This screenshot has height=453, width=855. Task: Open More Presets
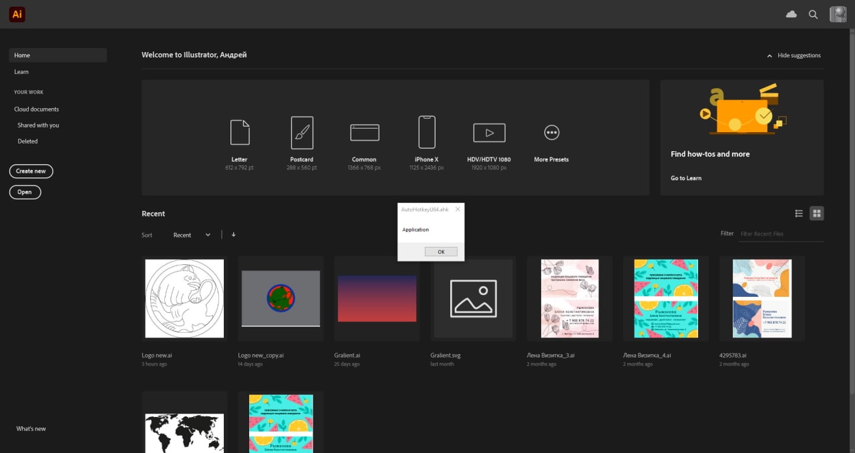tap(551, 133)
